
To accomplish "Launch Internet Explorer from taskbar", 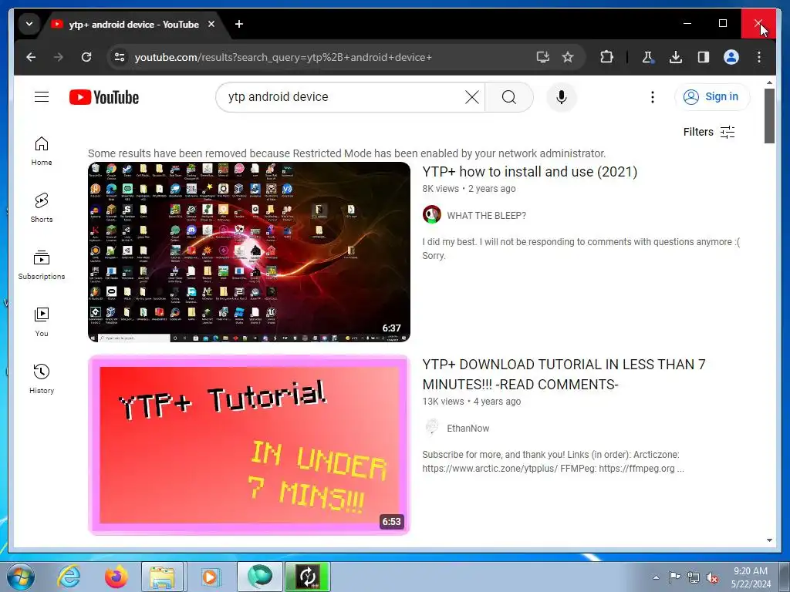I will pos(69,577).
